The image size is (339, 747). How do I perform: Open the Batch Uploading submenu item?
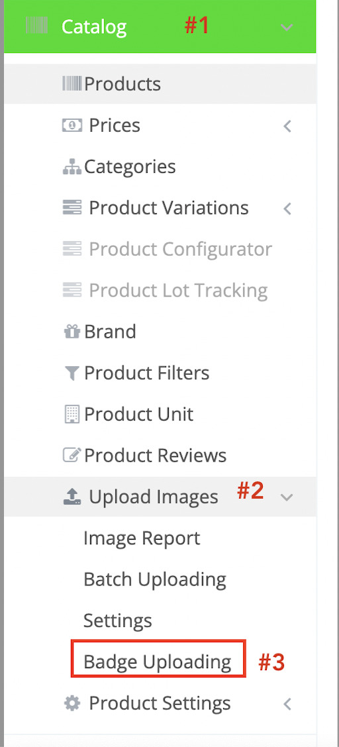(155, 579)
